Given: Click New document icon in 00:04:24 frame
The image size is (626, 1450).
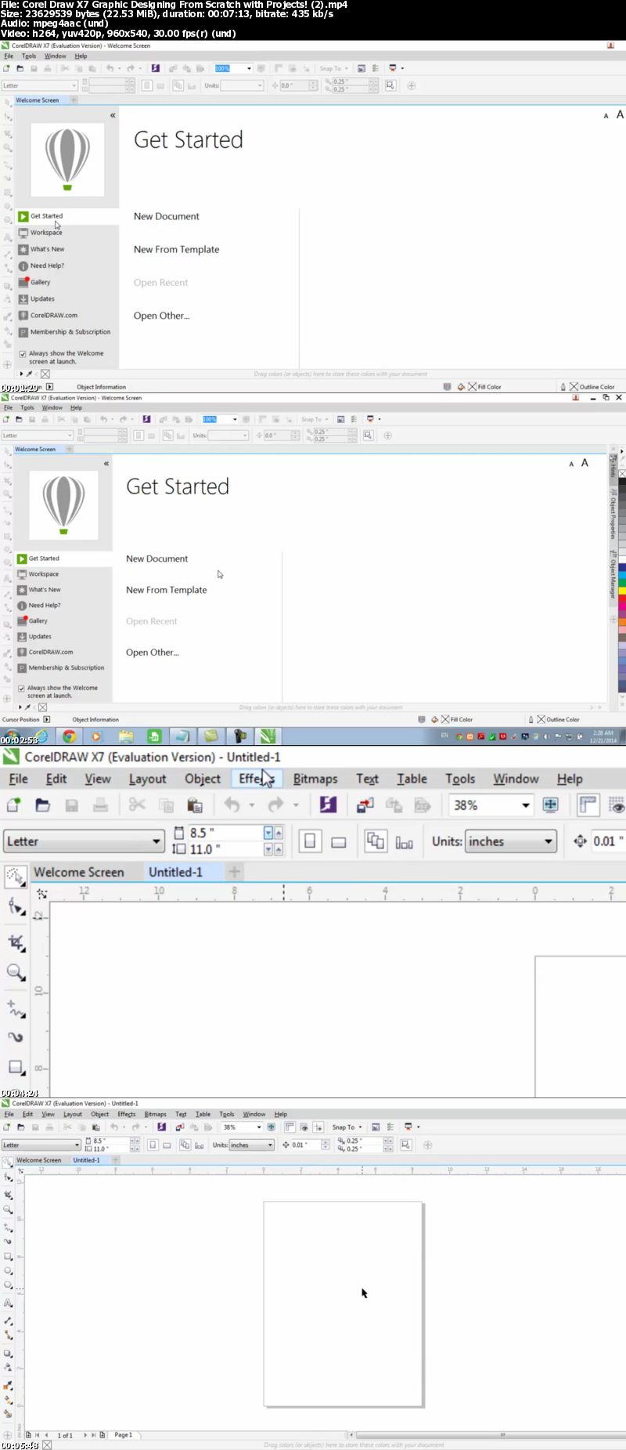Looking at the screenshot, I should (13, 805).
